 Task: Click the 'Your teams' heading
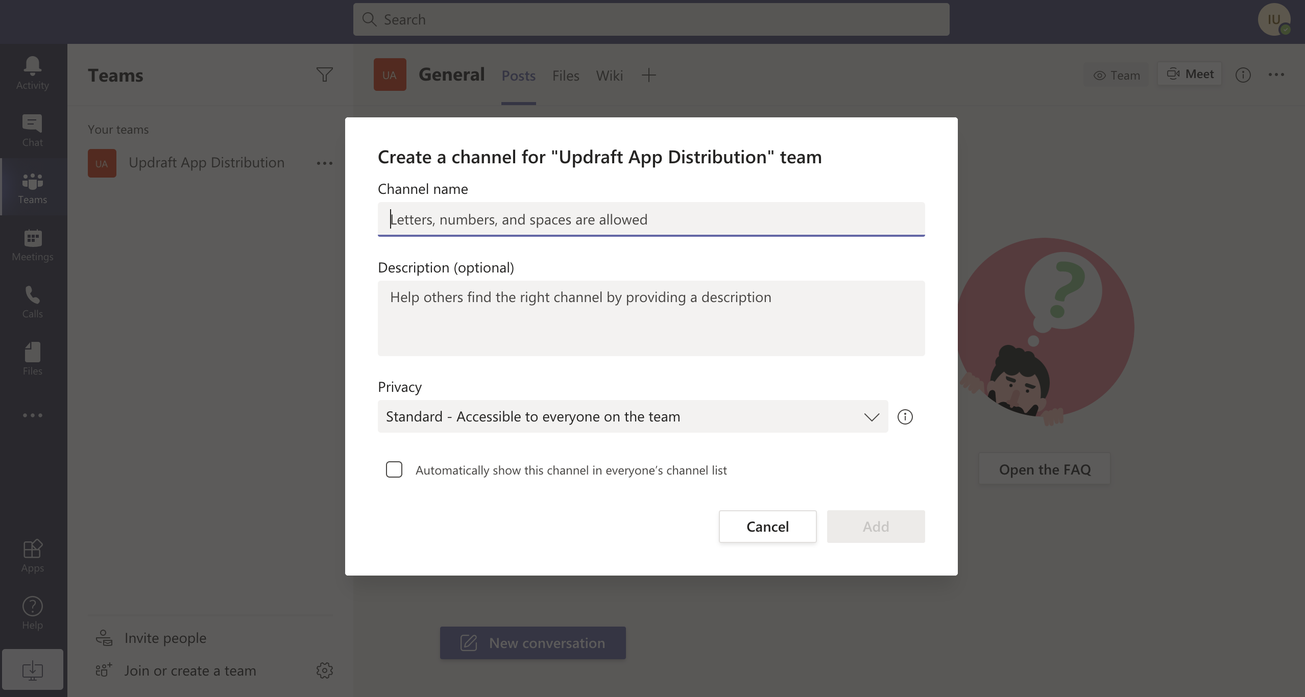coord(118,130)
